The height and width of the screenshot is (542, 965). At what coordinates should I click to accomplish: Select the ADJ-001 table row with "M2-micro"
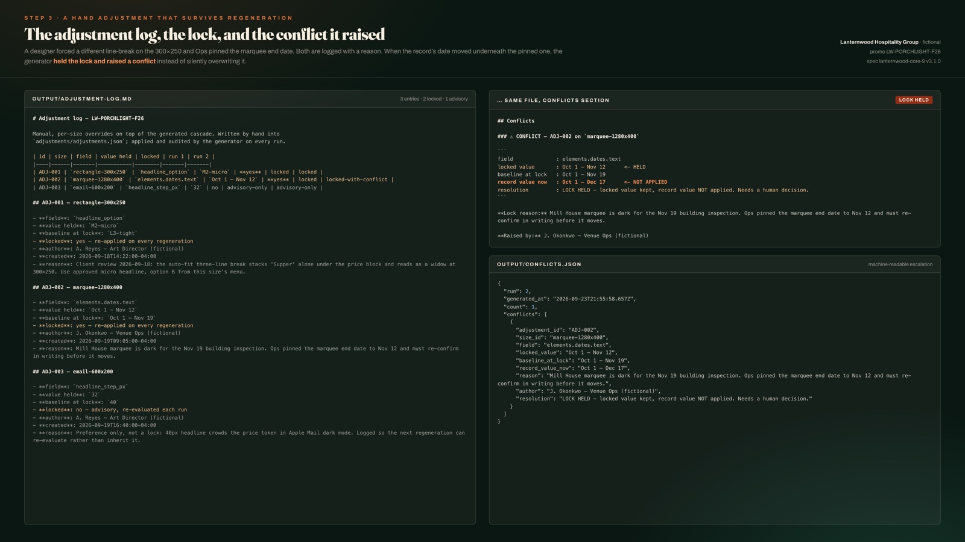(x=178, y=172)
